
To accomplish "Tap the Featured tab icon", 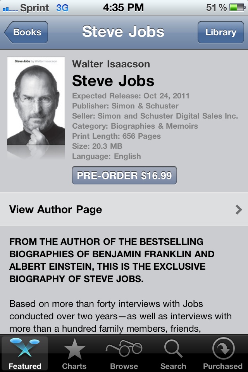I will [x=25, y=349].
